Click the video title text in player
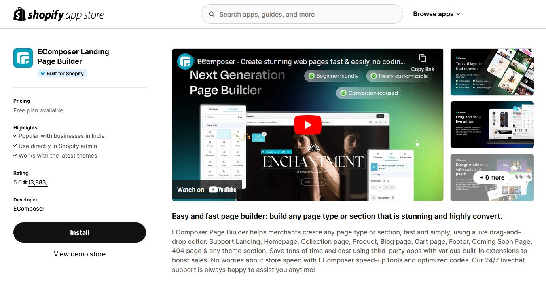 (301, 62)
